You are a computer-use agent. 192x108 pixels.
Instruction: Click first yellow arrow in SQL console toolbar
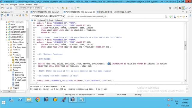[178, 16]
